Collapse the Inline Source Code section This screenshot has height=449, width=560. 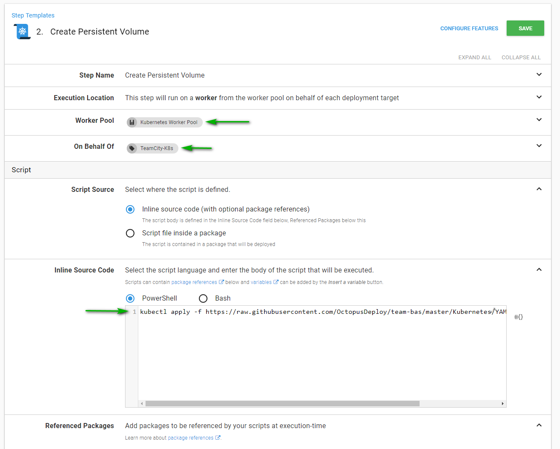pyautogui.click(x=539, y=269)
